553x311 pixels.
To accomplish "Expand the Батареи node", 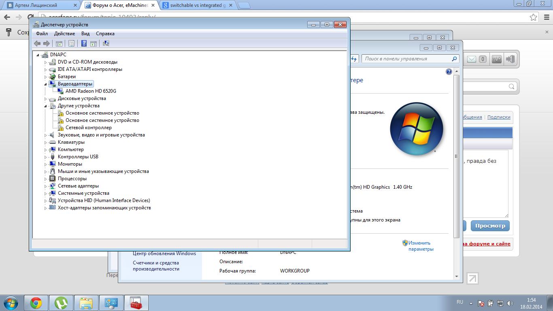I will tap(46, 77).
